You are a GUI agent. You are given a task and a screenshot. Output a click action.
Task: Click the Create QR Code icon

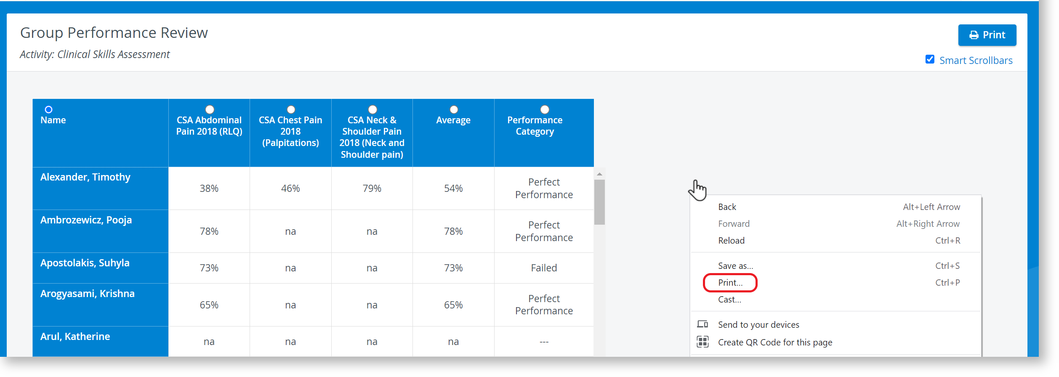coord(702,342)
